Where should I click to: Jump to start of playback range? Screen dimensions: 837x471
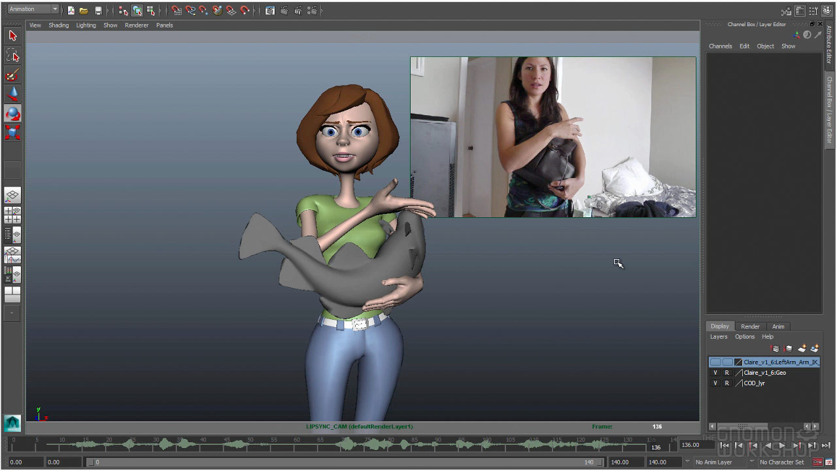pos(725,445)
